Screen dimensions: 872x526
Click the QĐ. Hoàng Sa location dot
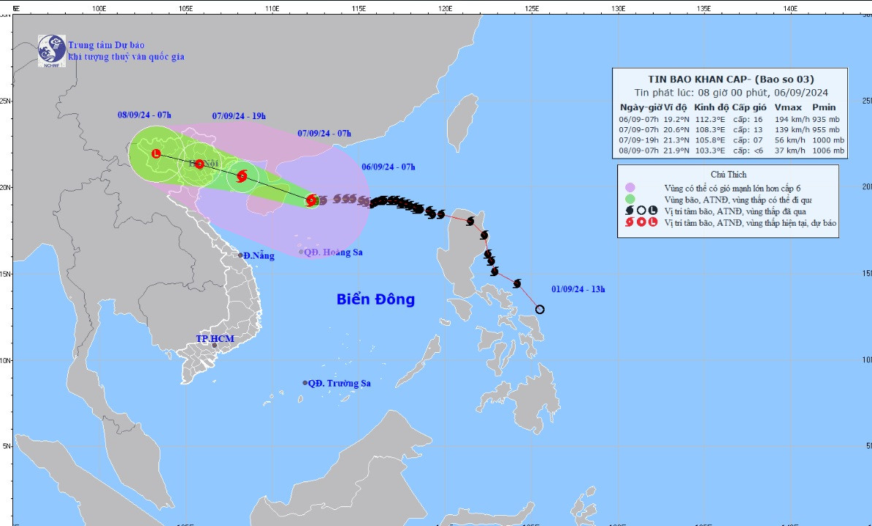[301, 252]
